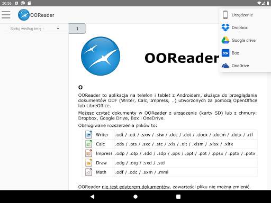
Task: Select the OneDrive cloud icon
Action: click(225, 66)
